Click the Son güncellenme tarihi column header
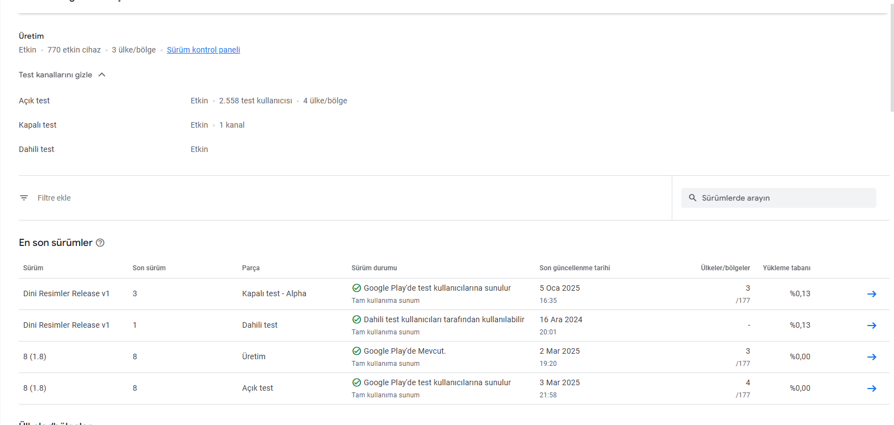 coord(575,268)
